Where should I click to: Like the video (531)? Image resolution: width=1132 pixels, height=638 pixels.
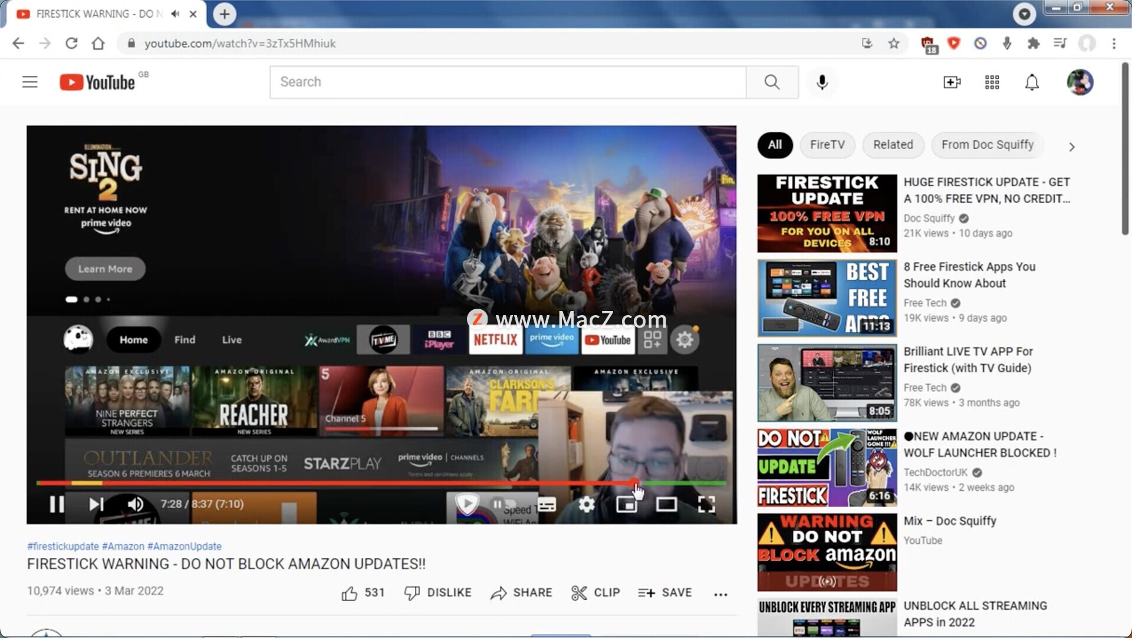click(x=363, y=593)
